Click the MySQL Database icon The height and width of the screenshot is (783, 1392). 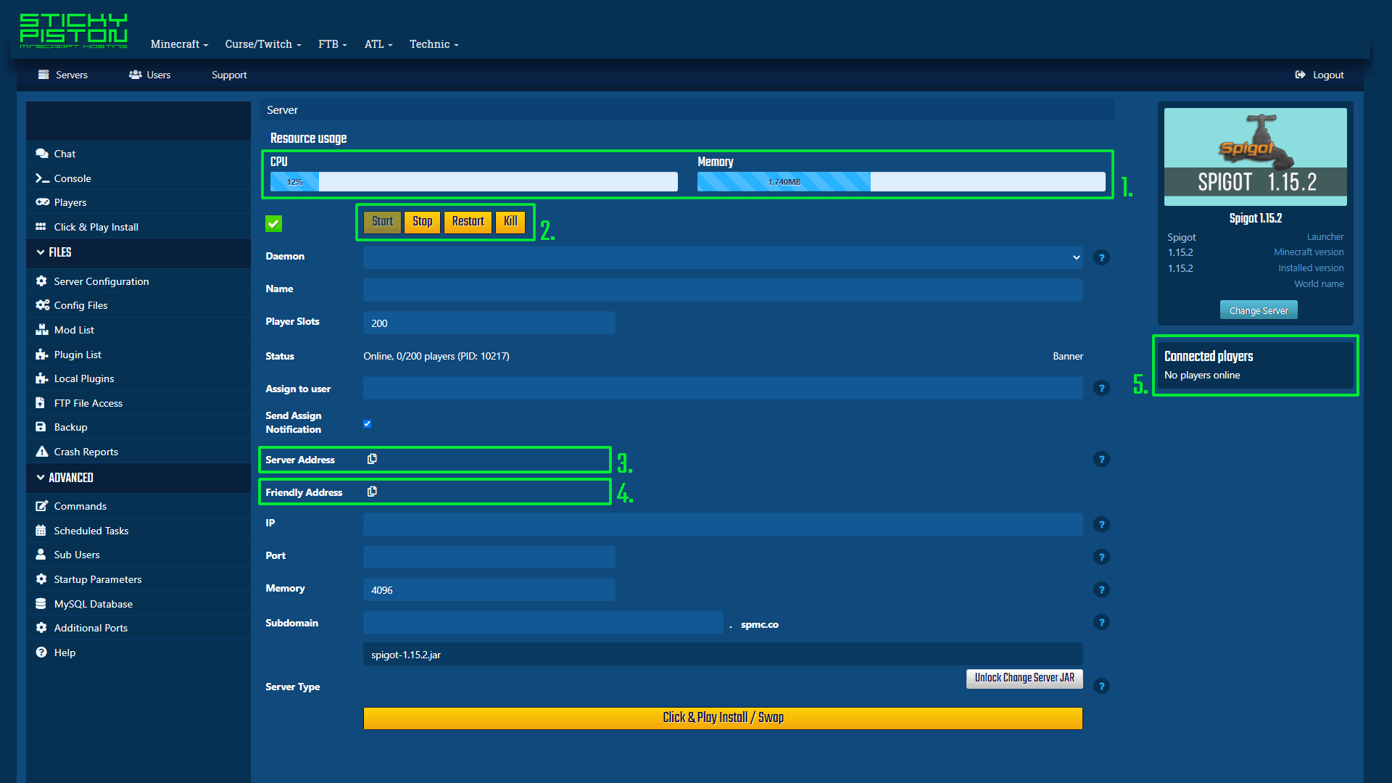[41, 604]
